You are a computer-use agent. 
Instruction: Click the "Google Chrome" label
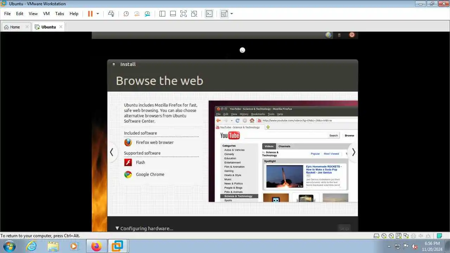[150, 174]
